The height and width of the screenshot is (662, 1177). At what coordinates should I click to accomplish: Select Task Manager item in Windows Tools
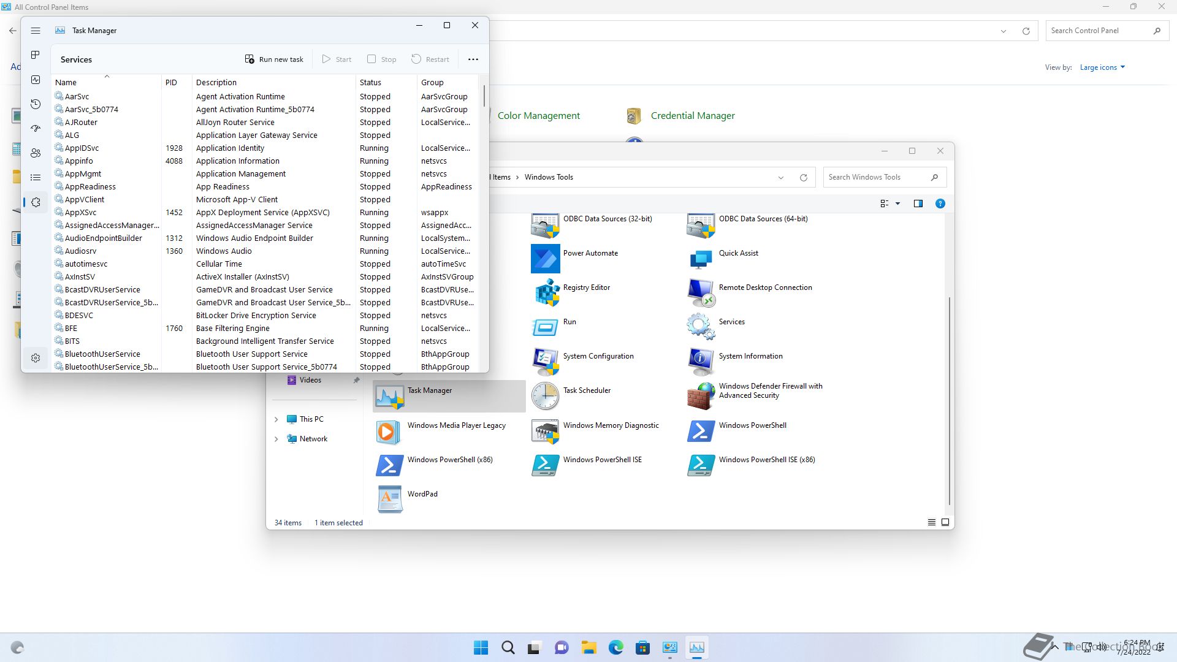pyautogui.click(x=449, y=396)
